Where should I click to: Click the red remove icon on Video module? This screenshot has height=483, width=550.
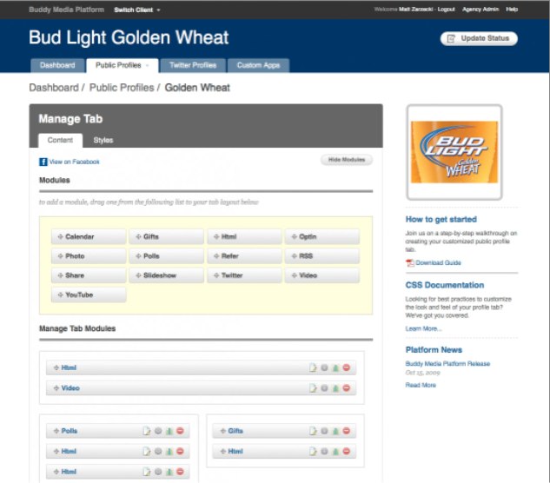pos(348,388)
